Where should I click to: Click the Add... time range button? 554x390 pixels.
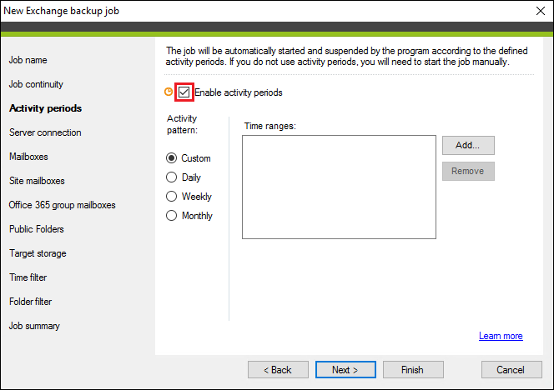tap(468, 145)
